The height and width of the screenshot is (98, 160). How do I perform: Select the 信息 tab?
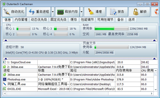point(8,20)
